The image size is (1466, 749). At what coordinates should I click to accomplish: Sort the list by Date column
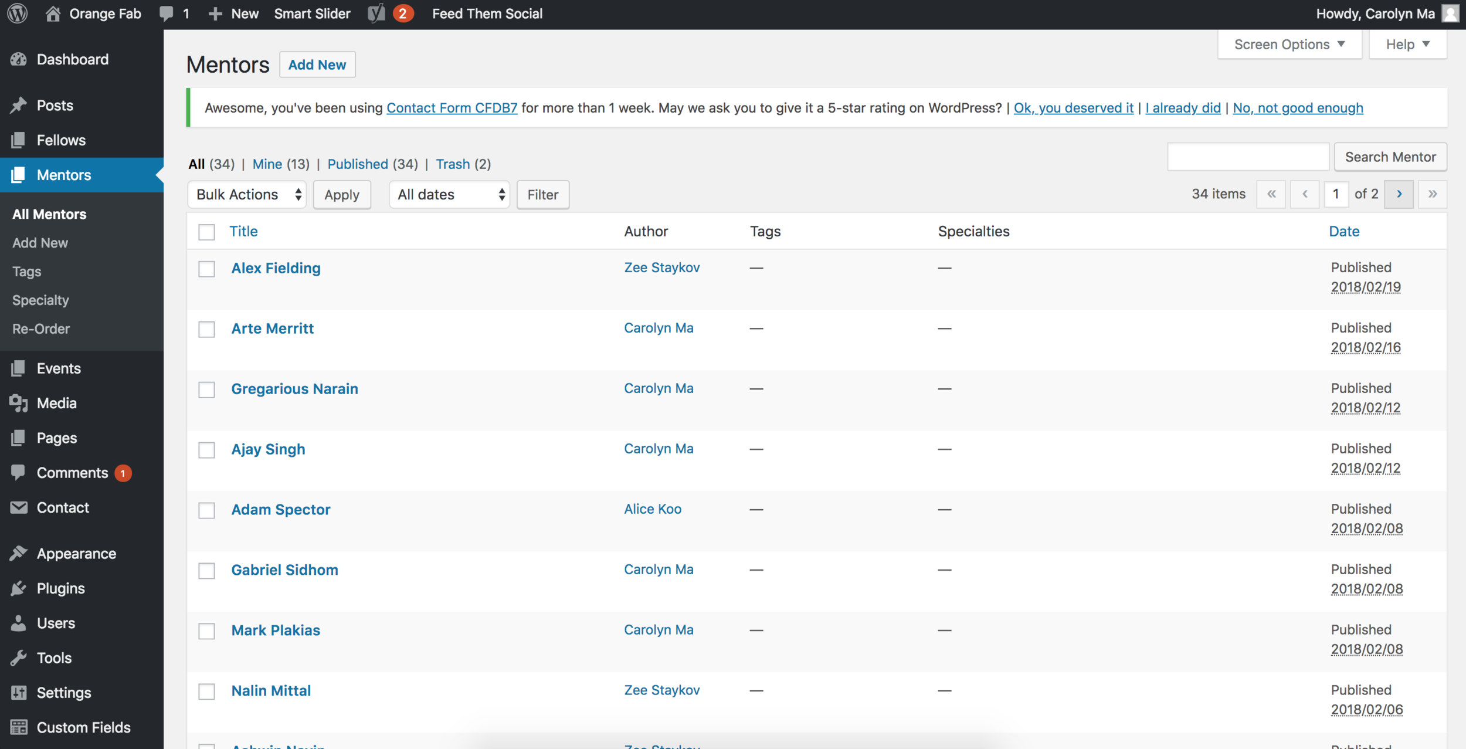(1344, 231)
